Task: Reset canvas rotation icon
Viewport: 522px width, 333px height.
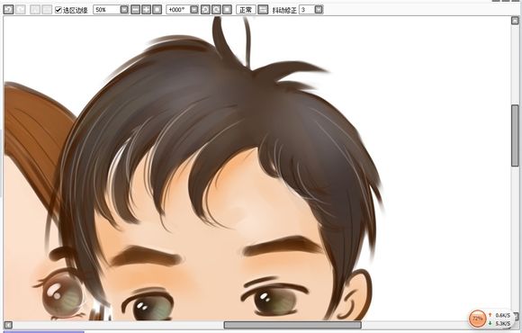Action: pyautogui.click(x=228, y=10)
